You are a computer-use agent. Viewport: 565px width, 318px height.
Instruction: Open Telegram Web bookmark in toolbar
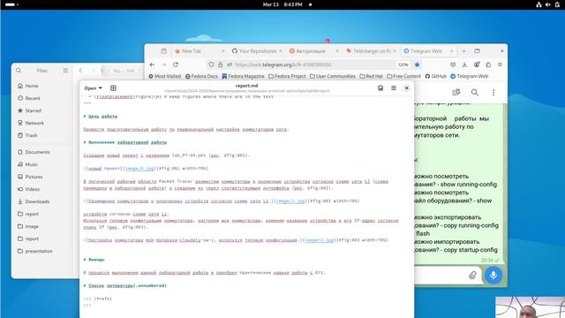(469, 76)
